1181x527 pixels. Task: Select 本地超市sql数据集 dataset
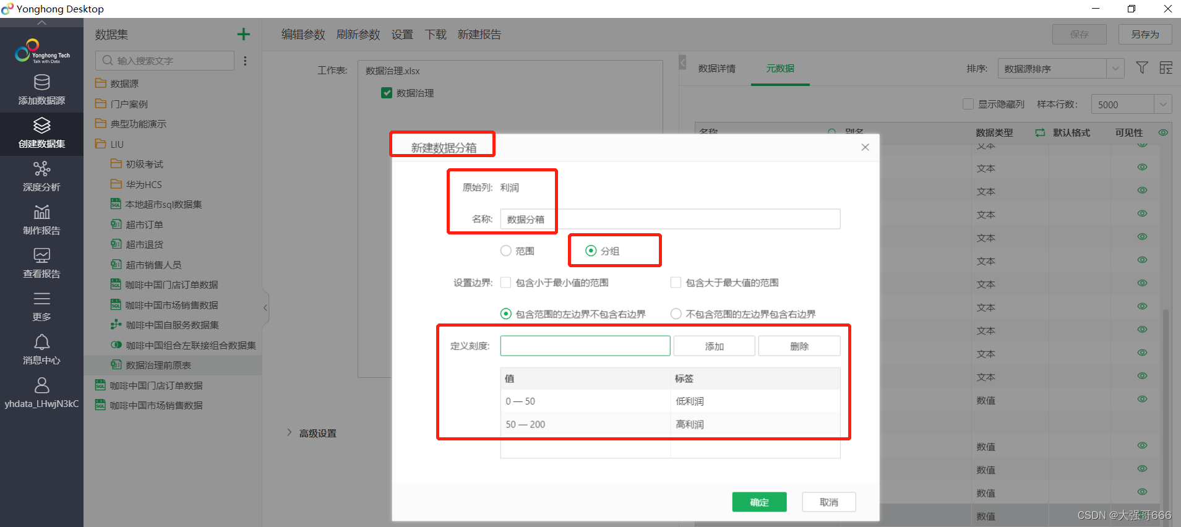[156, 204]
